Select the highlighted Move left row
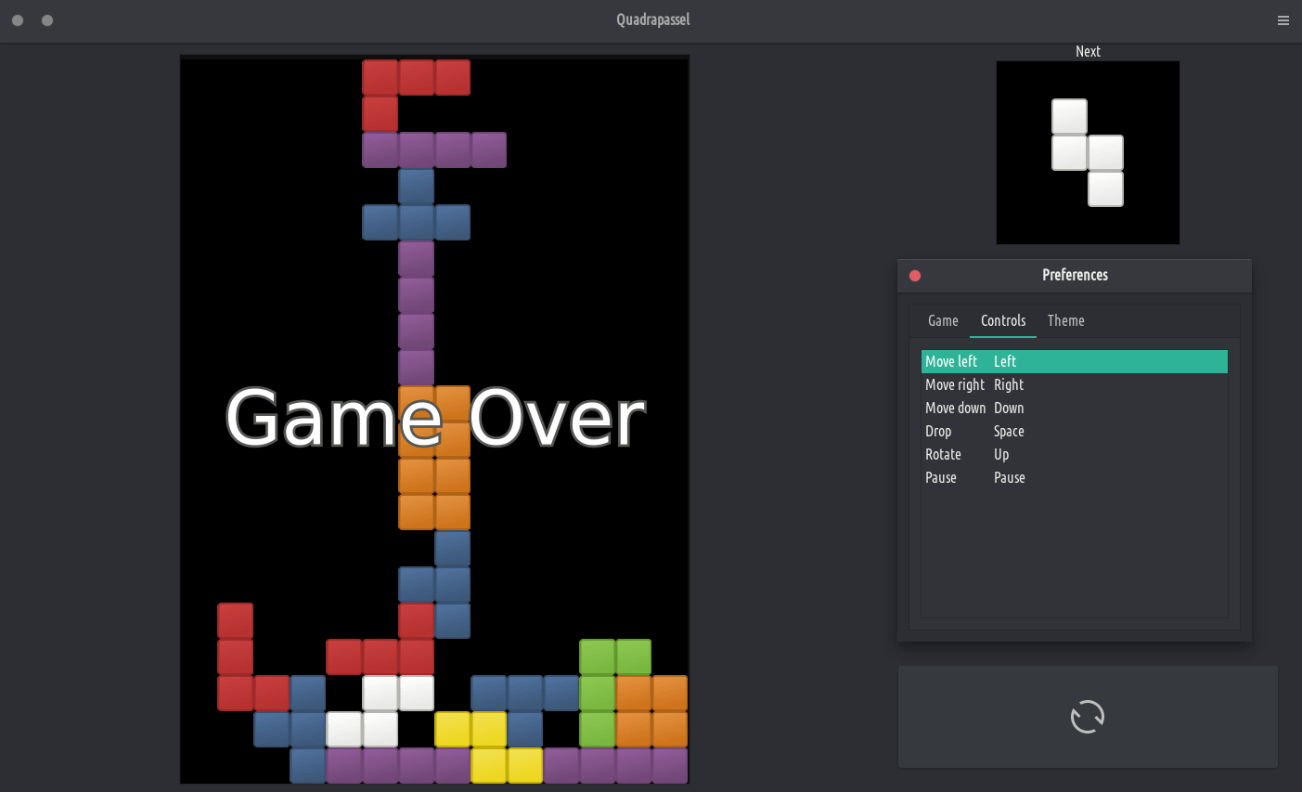 [1074, 361]
